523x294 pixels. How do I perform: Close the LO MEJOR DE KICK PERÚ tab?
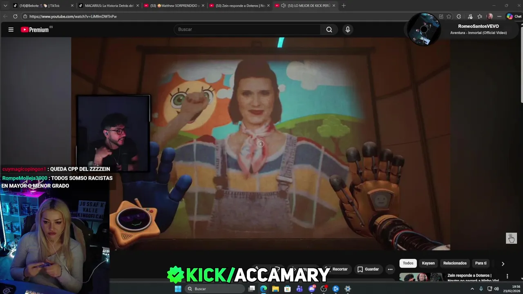click(x=334, y=6)
